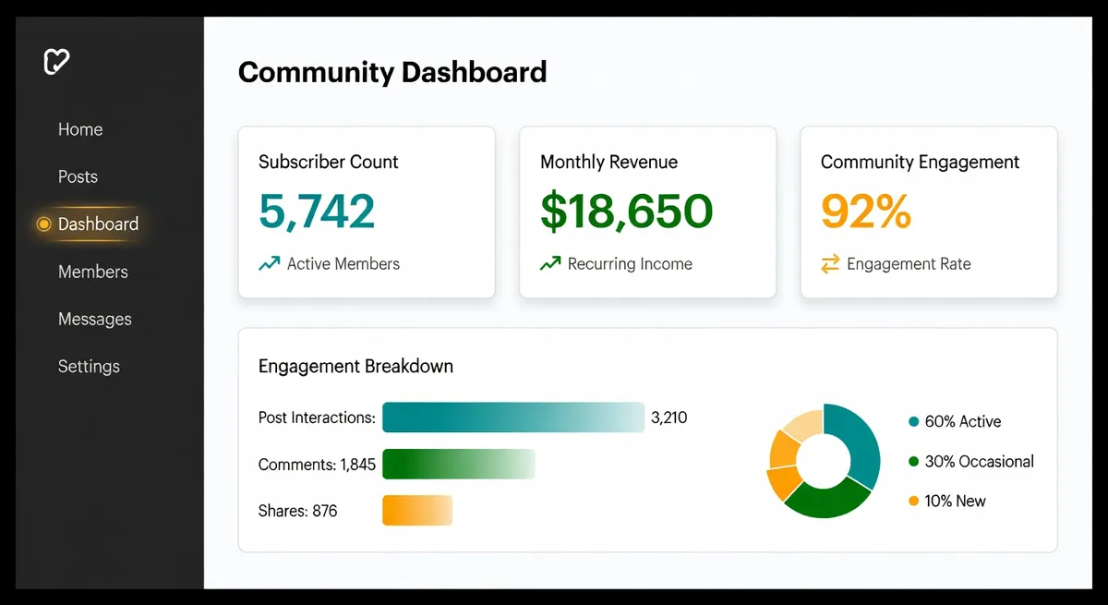
Task: Click the trend arrow beside Active Members
Action: tap(269, 264)
